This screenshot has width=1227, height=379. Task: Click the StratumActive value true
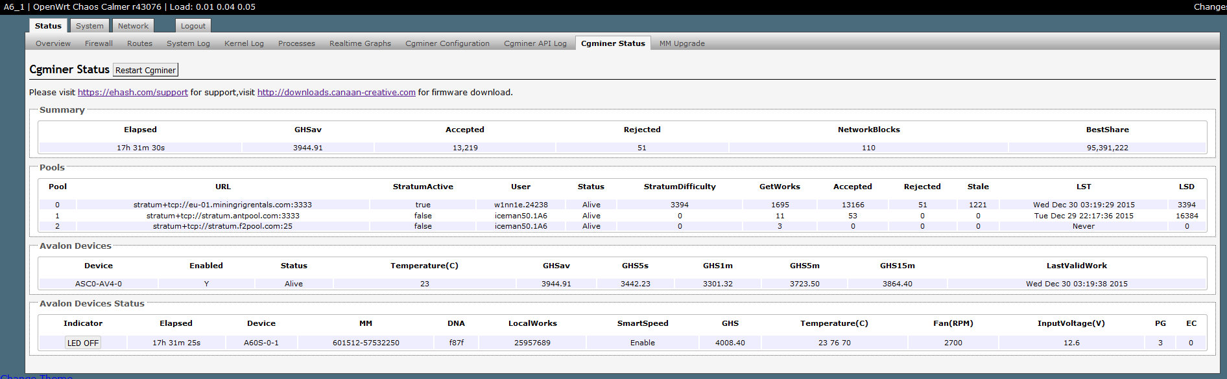tap(423, 205)
